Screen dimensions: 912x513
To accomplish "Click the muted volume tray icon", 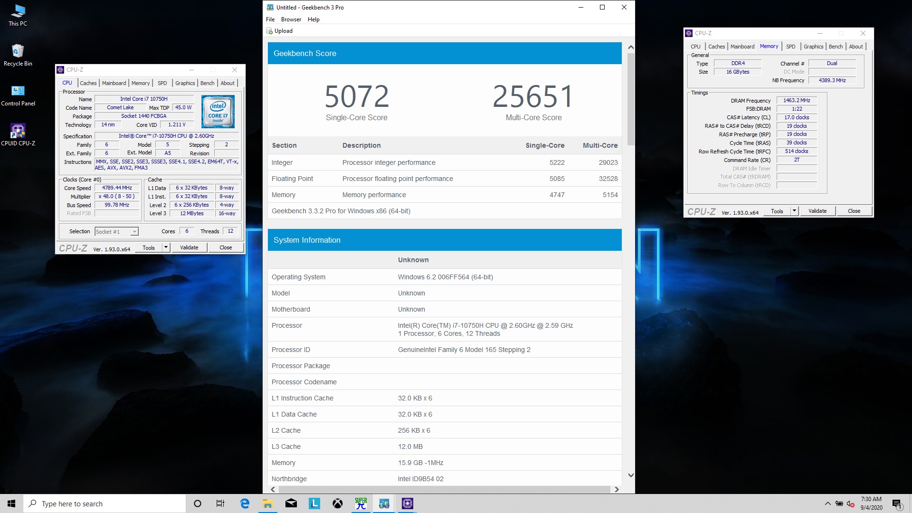I will (851, 503).
